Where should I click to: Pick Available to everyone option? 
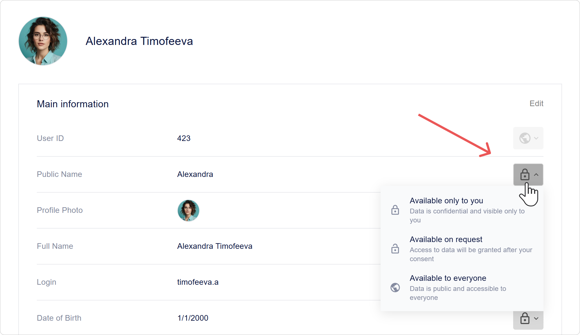448,278
